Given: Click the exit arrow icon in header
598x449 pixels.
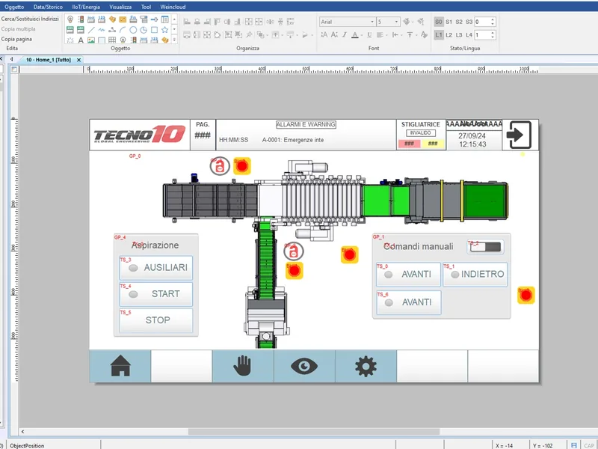Looking at the screenshot, I should coord(519,135).
